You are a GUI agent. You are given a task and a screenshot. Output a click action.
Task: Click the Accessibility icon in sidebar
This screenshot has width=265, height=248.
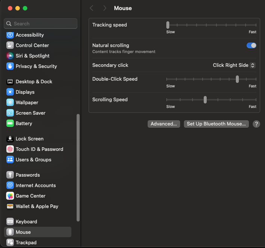click(x=10, y=35)
